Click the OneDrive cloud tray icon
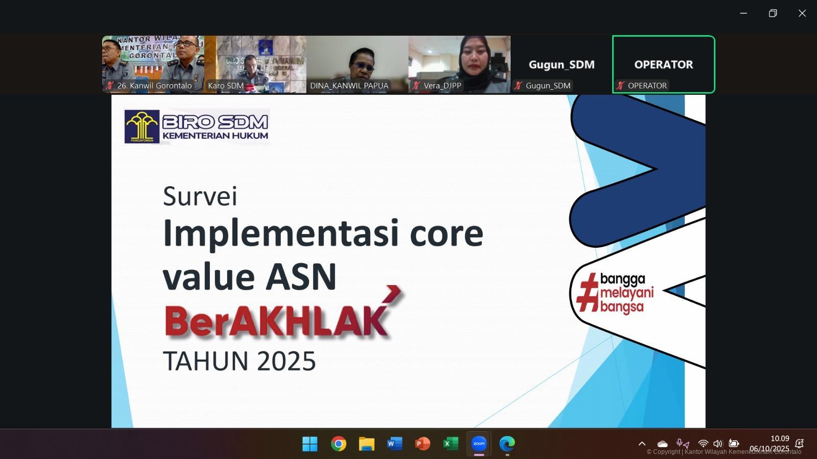Screen dimensions: 817x459 (662, 444)
